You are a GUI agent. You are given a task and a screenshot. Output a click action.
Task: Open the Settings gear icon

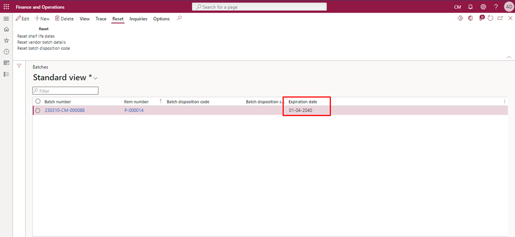pyautogui.click(x=483, y=7)
